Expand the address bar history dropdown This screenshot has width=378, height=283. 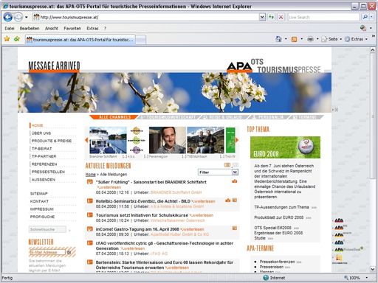pyautogui.click(x=262, y=17)
